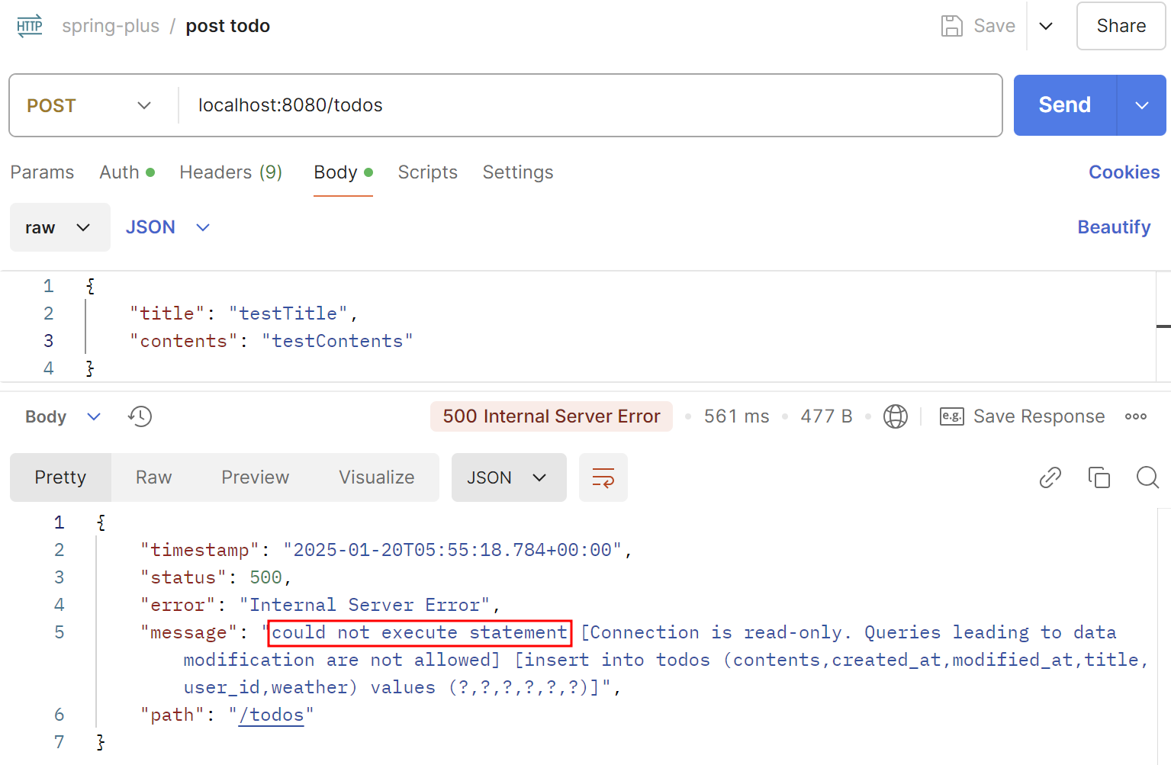Open the save options chevron beside Save
Image resolution: width=1171 pixels, height=765 pixels.
1046,26
